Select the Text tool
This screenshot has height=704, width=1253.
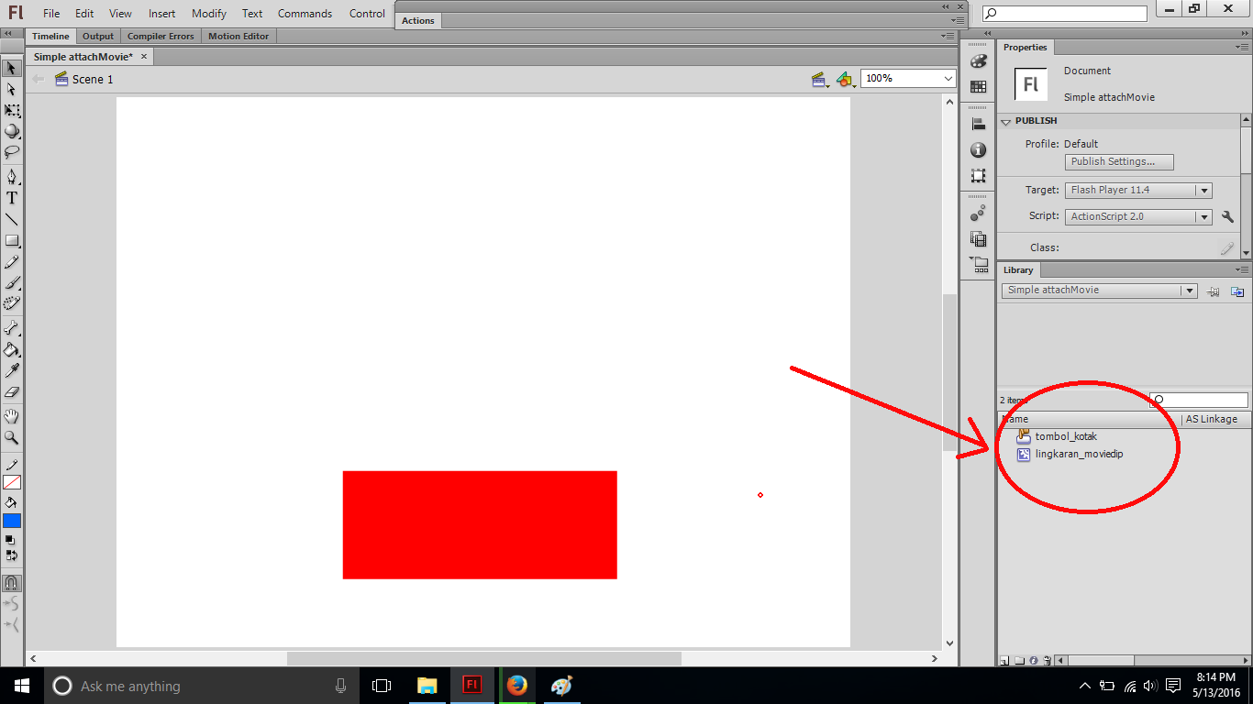[12, 198]
